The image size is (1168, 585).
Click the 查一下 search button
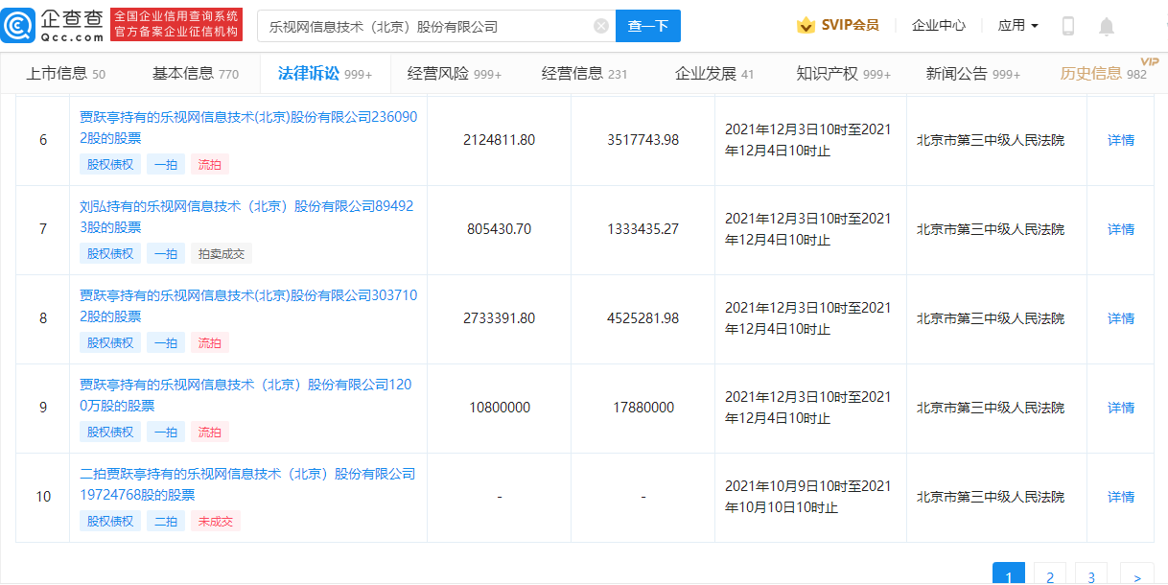(647, 26)
